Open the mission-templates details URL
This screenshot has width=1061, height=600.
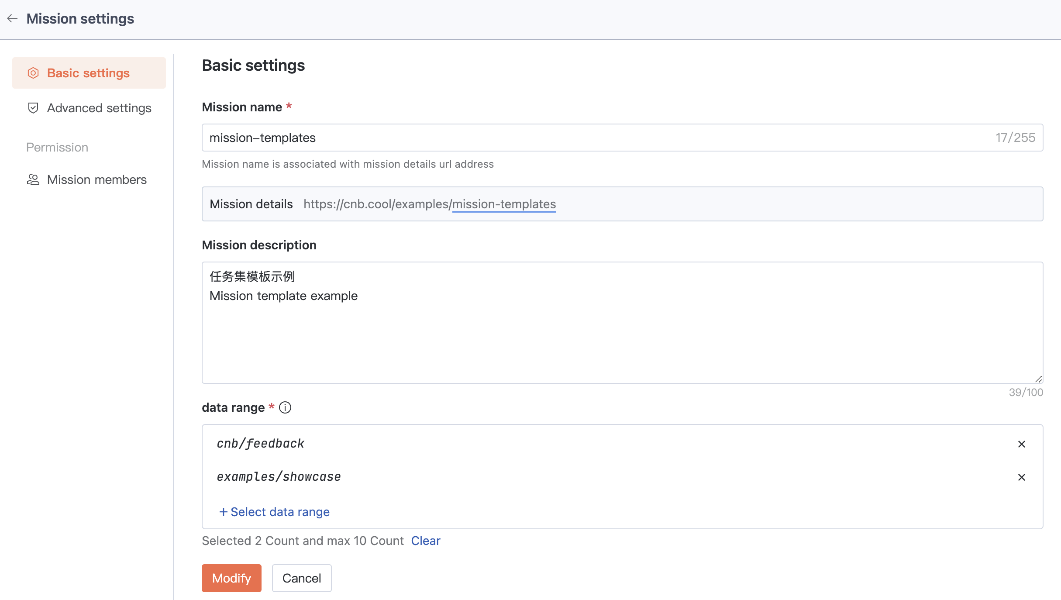[504, 204]
